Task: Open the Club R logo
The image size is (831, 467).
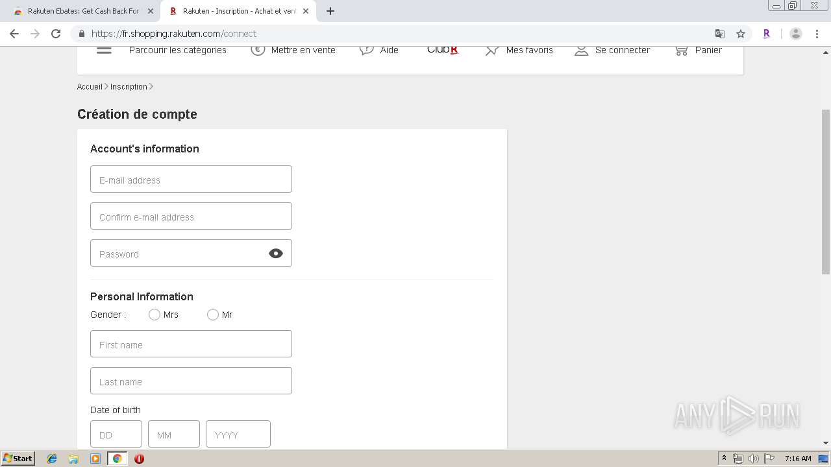Action: pyautogui.click(x=443, y=50)
